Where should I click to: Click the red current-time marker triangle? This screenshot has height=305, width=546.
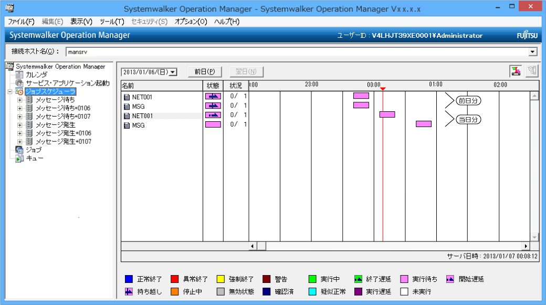383,89
